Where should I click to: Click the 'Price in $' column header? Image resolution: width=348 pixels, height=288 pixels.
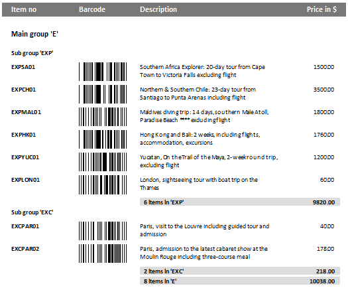point(321,9)
